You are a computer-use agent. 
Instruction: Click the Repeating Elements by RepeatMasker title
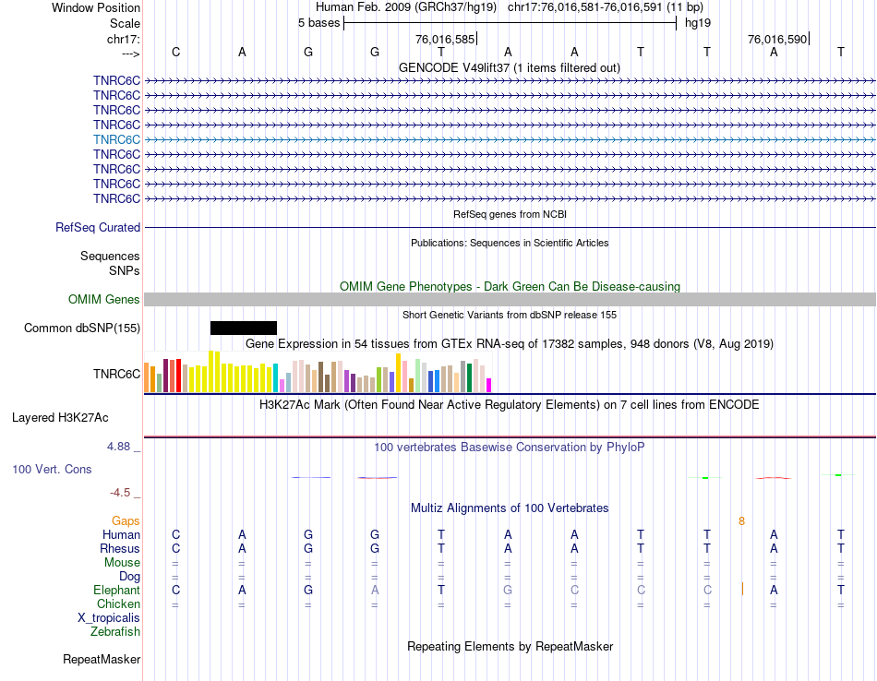511,646
